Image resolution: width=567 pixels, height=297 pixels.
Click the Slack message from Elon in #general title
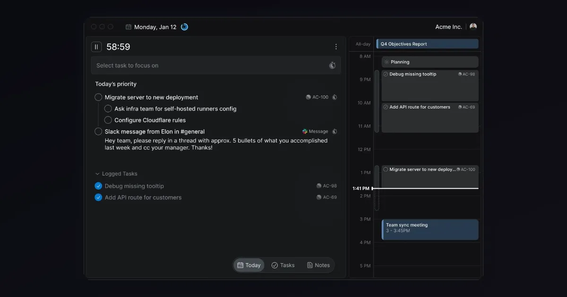[155, 132]
